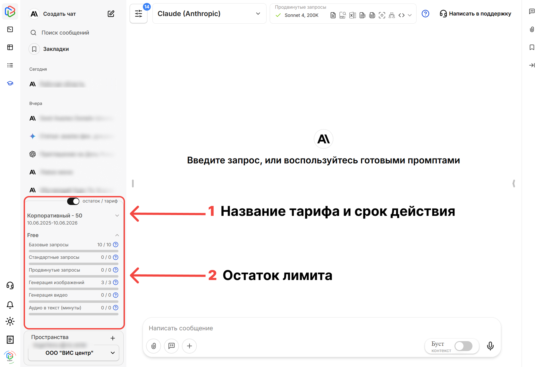This screenshot has height=367, width=542.
Task: Click the PDF search capability icon
Action: (x=343, y=15)
